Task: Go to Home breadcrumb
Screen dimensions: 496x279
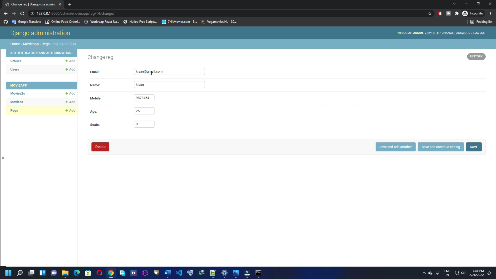Action: [x=15, y=44]
